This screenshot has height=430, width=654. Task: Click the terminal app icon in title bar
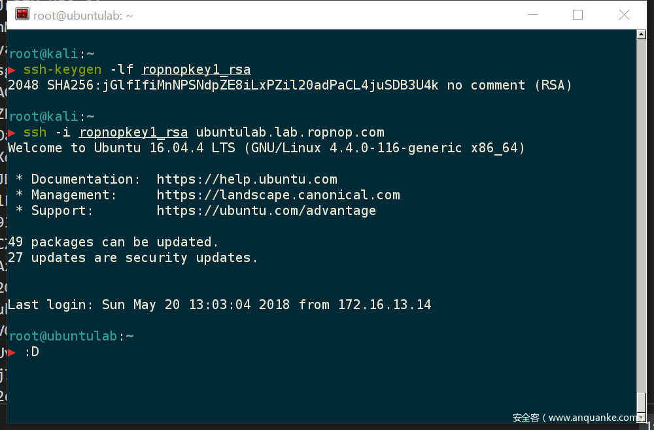click(x=22, y=14)
